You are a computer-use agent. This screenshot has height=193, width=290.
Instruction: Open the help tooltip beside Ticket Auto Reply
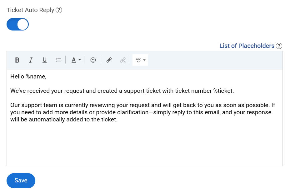(x=59, y=10)
